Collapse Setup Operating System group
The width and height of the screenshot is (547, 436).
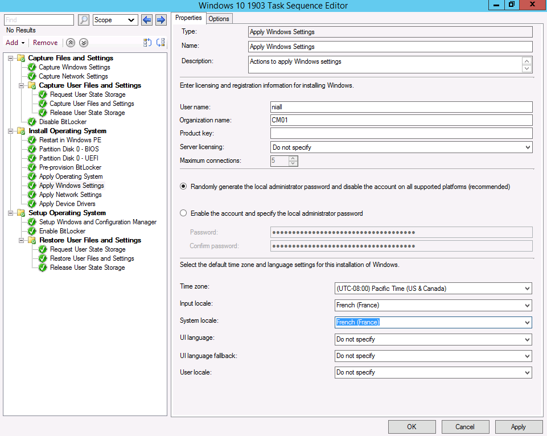[10, 213]
